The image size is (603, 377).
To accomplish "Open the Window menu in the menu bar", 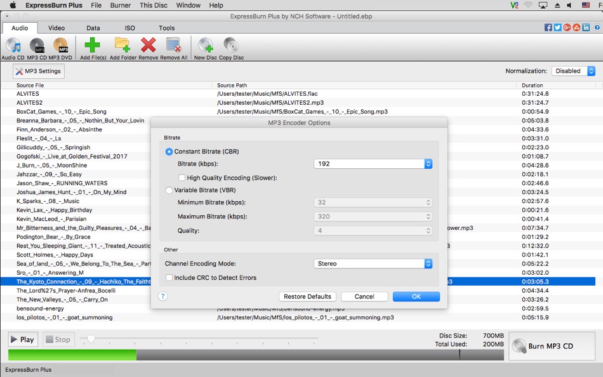I will pos(188,5).
